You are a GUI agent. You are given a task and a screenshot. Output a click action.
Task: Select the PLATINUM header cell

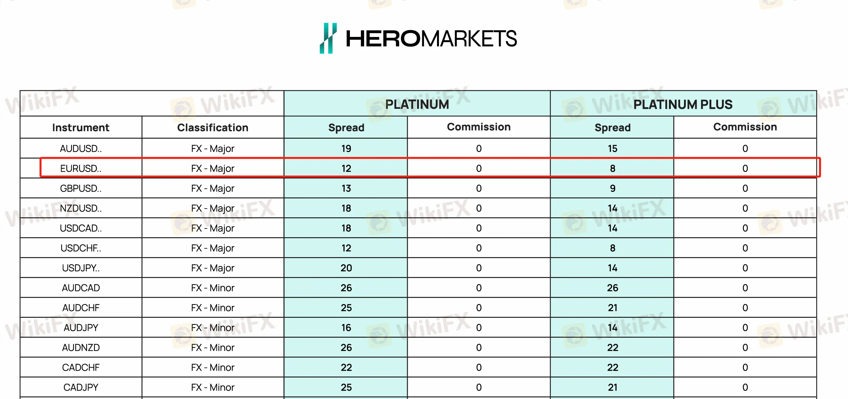417,104
